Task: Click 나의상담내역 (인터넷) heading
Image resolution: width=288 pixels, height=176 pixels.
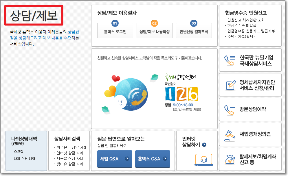Action: 24,141
